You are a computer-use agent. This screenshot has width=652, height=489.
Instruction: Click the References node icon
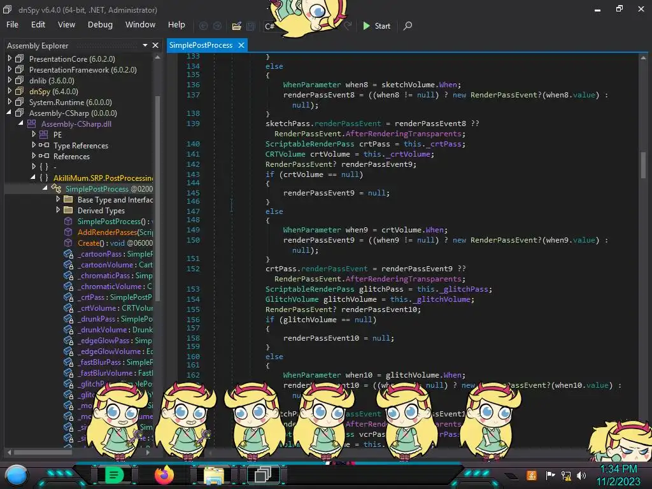coord(44,156)
